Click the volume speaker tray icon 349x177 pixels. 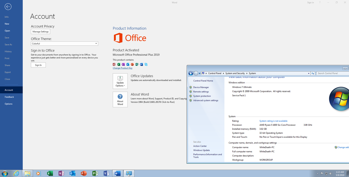click(331, 173)
